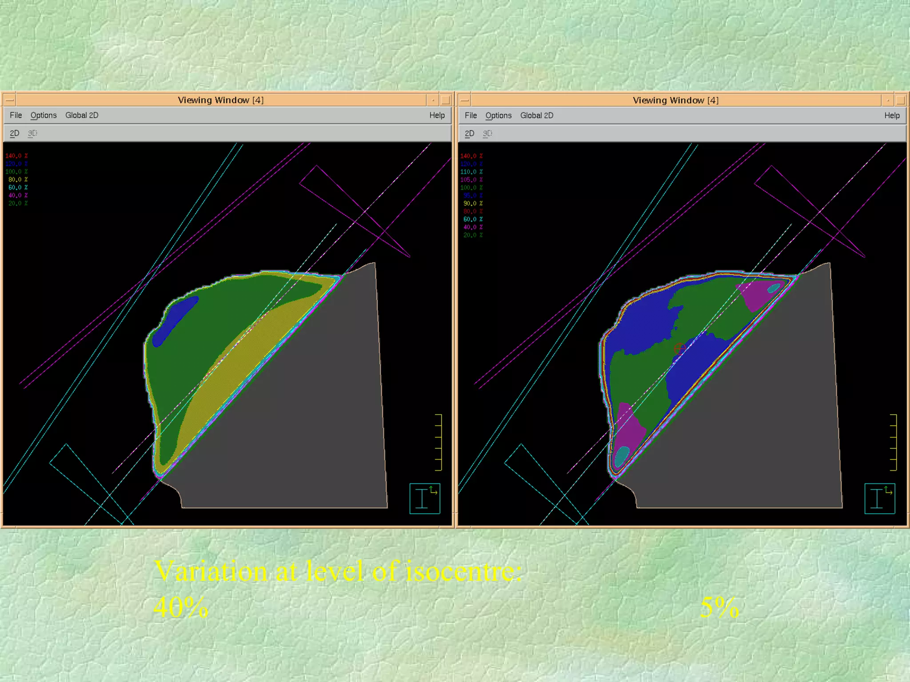The width and height of the screenshot is (910, 682).
Task: Select 2D mode in right window
Action: click(470, 134)
